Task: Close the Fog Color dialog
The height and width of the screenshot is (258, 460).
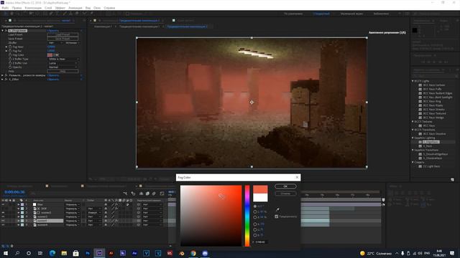Action: (x=297, y=177)
